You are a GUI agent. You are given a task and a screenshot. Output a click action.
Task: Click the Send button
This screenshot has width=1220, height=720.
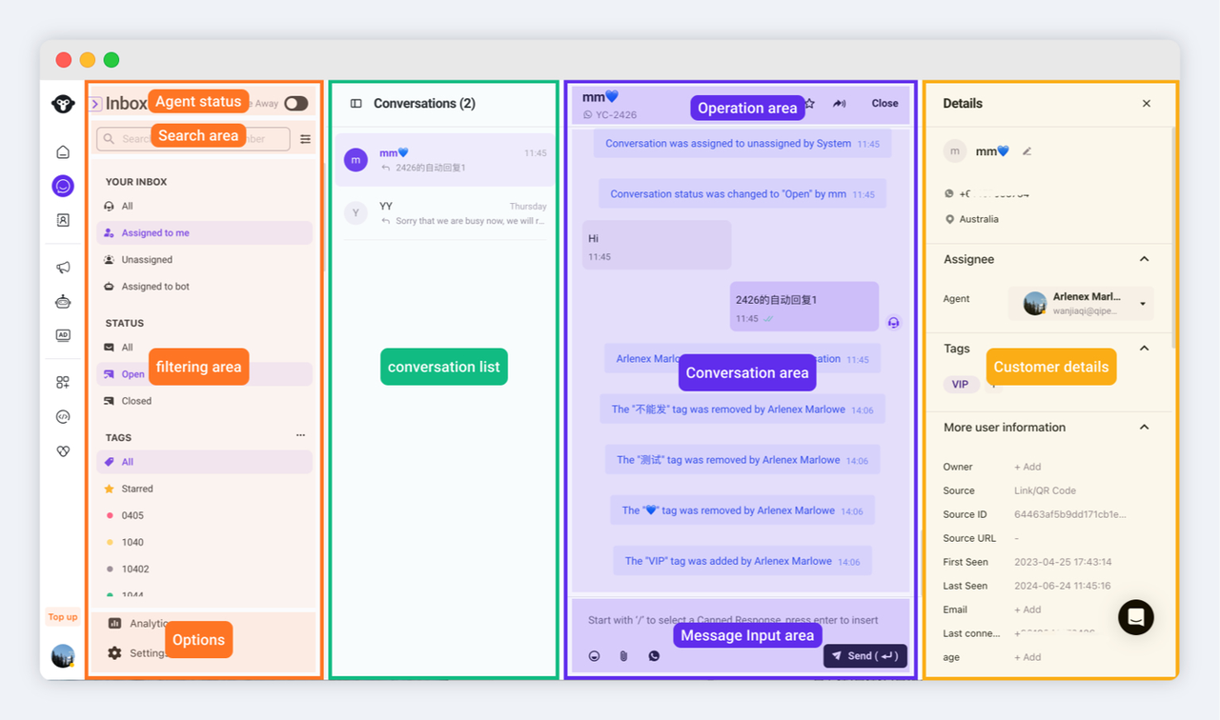tap(864, 656)
